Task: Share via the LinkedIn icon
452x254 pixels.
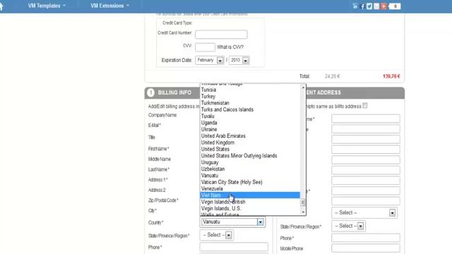Action: coord(355,6)
